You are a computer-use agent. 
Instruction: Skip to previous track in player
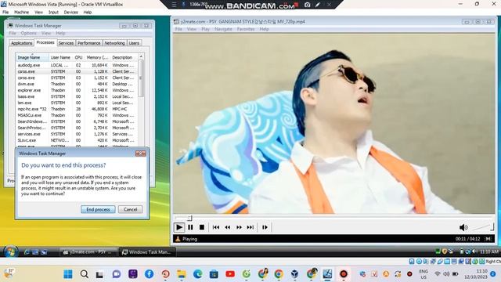216,227
